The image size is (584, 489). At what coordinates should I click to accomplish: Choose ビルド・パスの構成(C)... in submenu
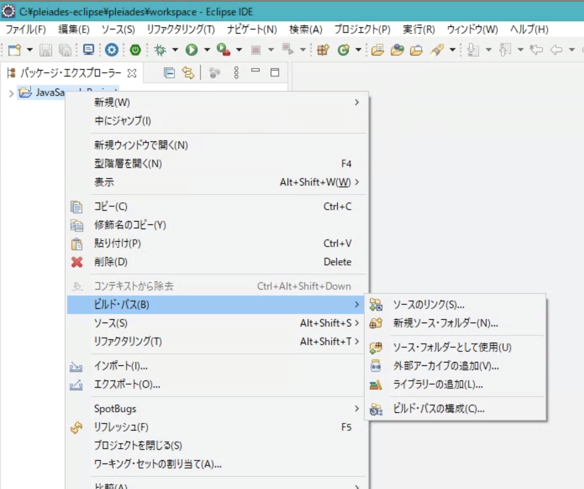(x=455, y=409)
